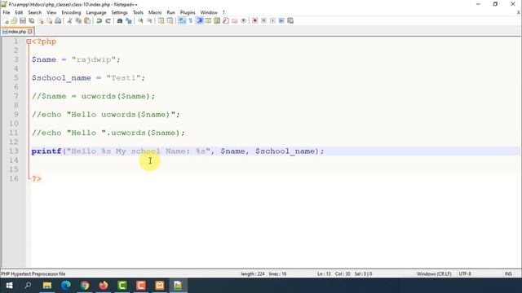Image resolution: width=522 pixels, height=293 pixels.
Task: Toggle the Document Map panel icon
Action: pos(217,20)
